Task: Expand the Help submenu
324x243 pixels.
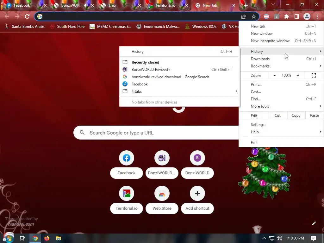Action: click(281, 132)
